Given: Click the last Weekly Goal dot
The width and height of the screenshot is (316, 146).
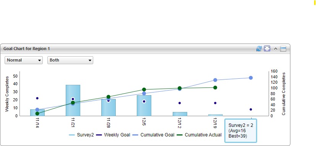Looking at the screenshot, I should 251,109.
